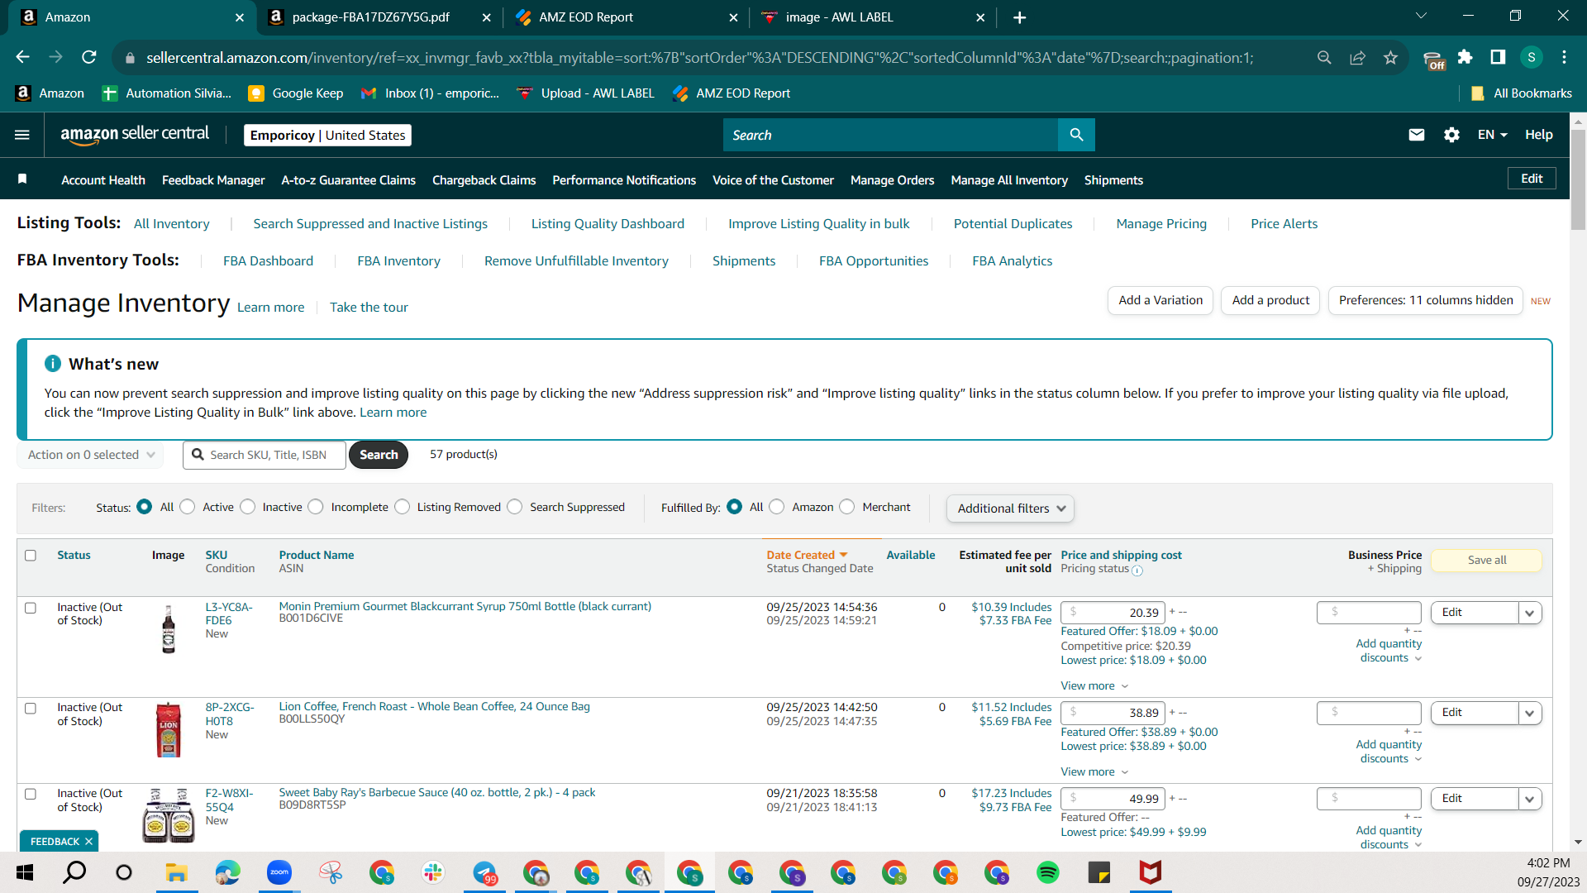Open the settings gear icon
Viewport: 1587px width, 893px height.
pyautogui.click(x=1451, y=135)
